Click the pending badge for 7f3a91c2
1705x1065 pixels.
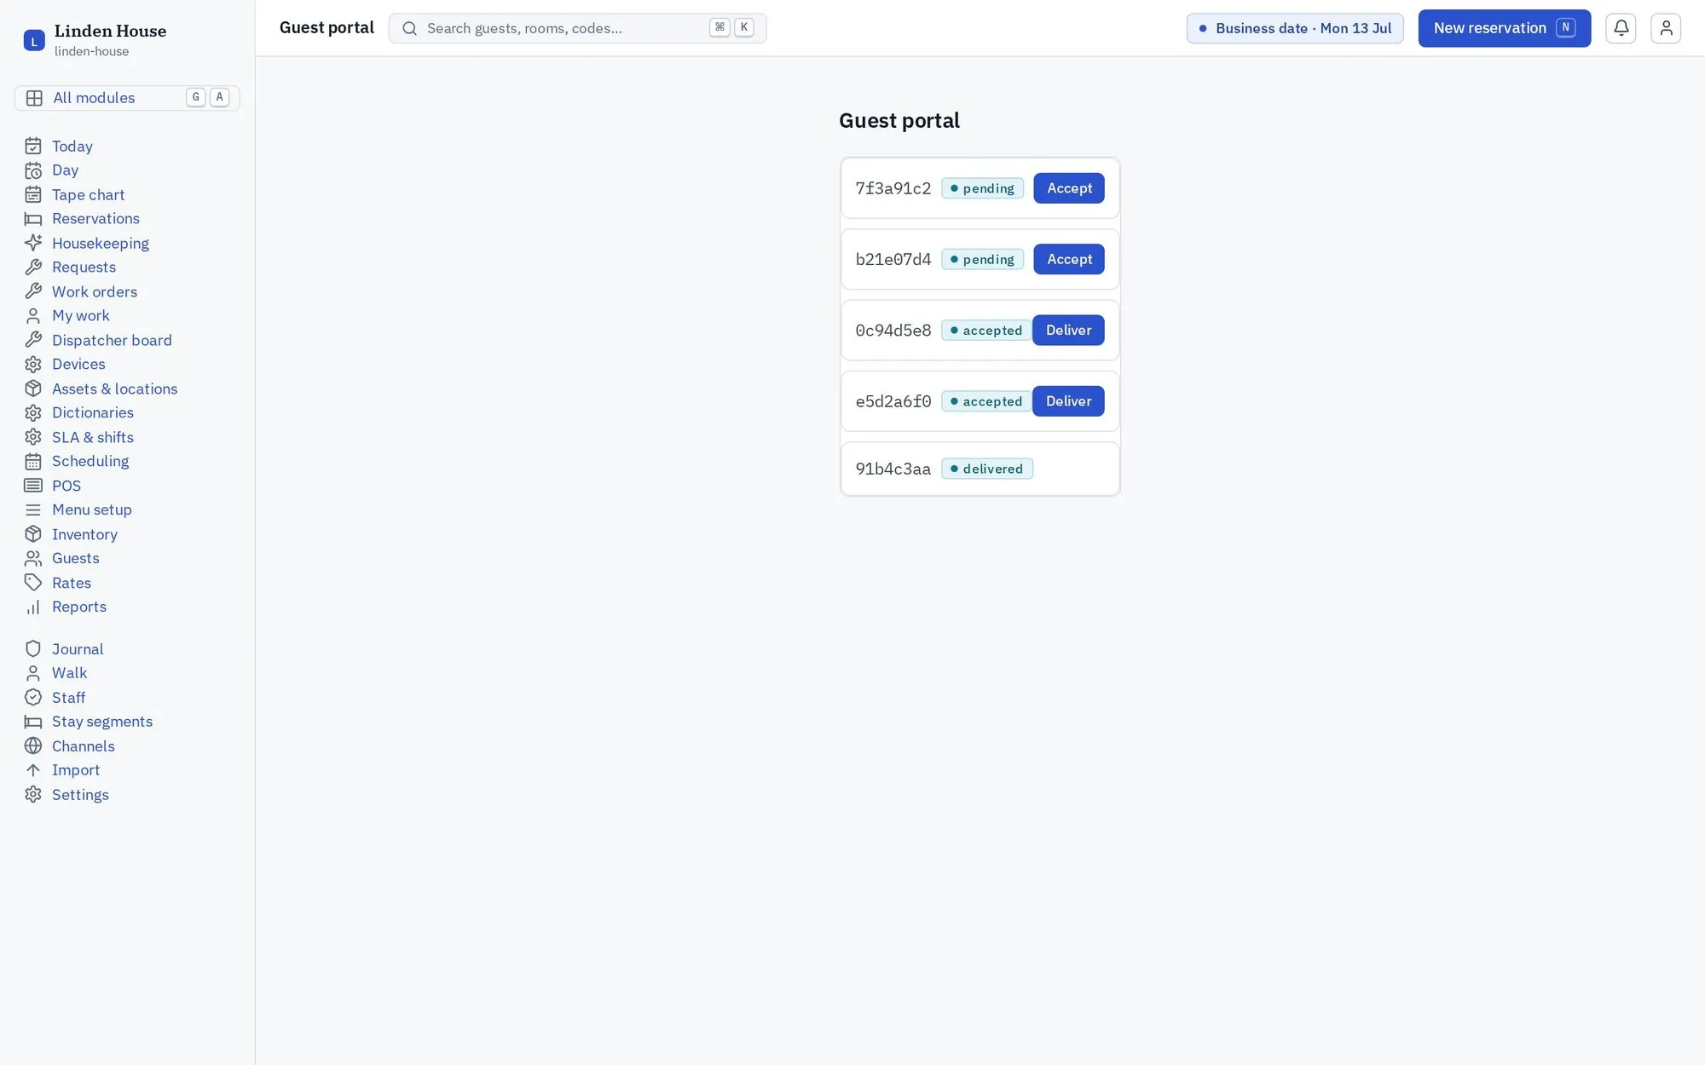[x=982, y=188]
